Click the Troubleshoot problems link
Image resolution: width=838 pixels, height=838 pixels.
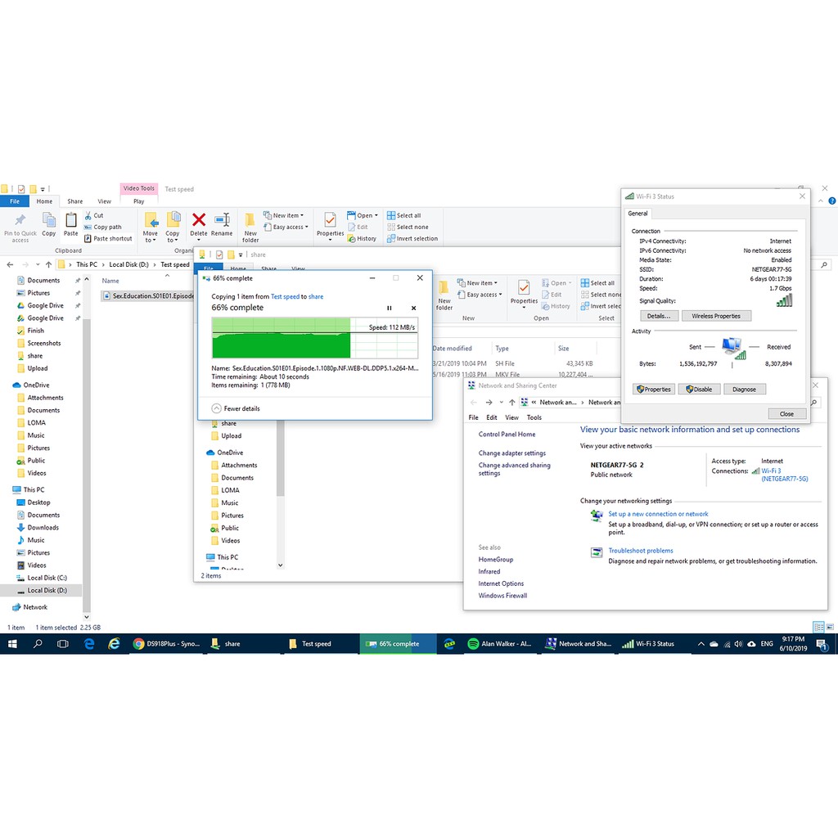(640, 551)
